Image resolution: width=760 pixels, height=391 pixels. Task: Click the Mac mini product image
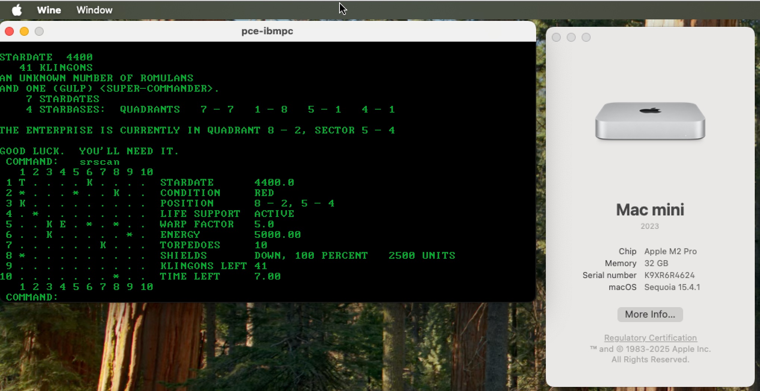coord(650,121)
